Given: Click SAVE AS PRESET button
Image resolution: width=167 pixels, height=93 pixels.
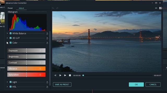Looking at the screenshot, I should pos(62,84).
